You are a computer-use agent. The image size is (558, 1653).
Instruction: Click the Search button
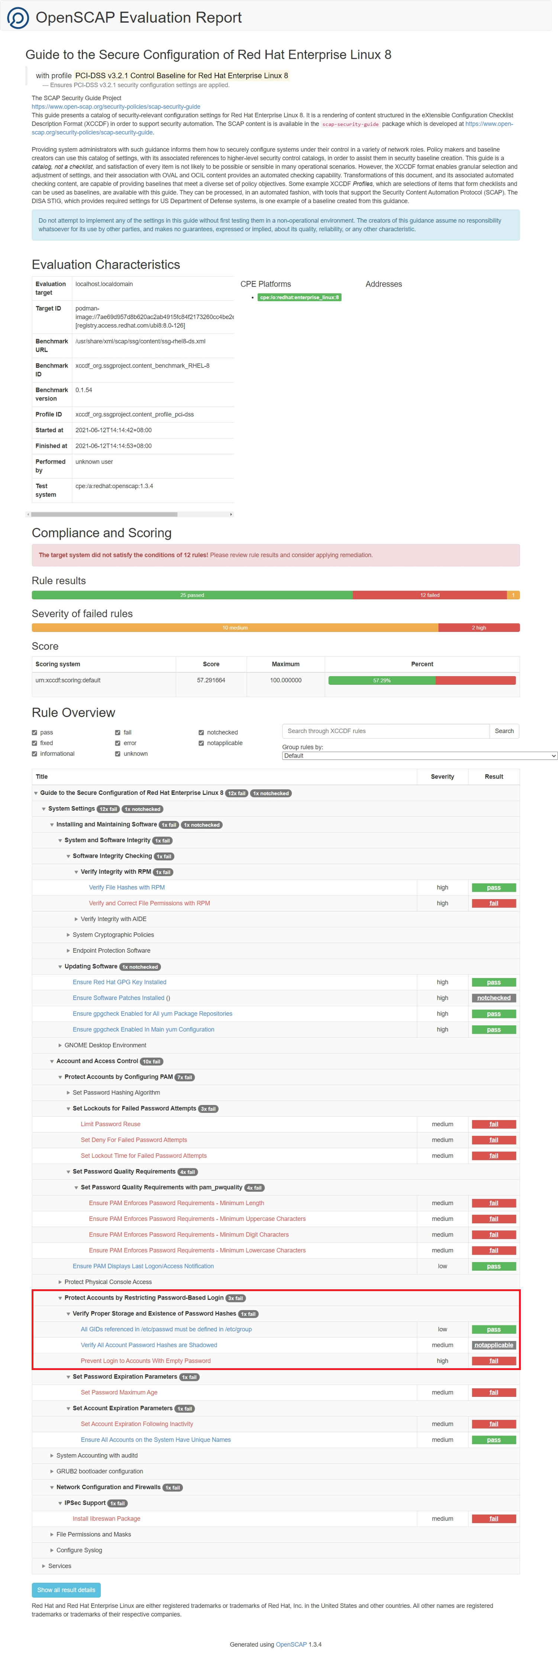pos(504,731)
